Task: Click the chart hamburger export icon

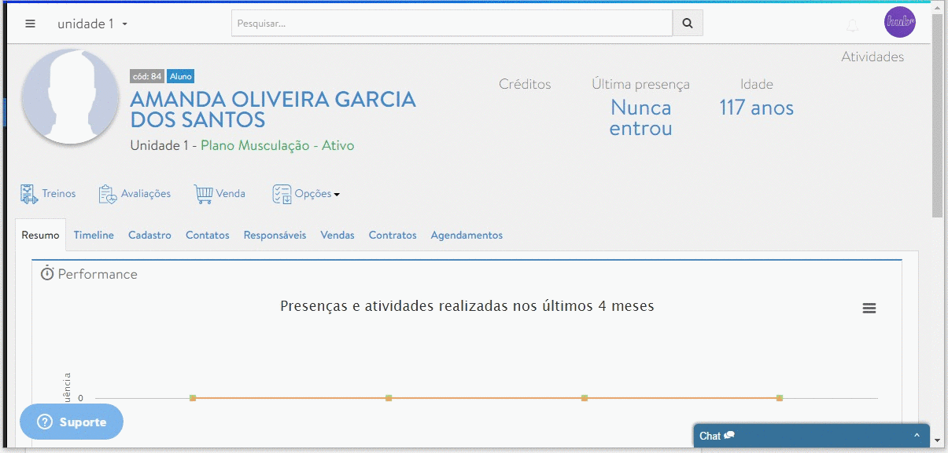Action: tap(869, 308)
